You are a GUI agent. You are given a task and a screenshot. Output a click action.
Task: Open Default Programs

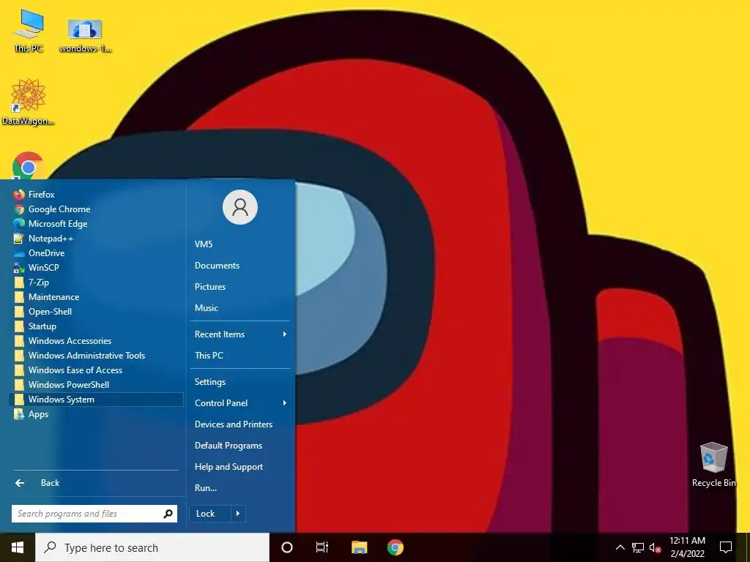240,446
